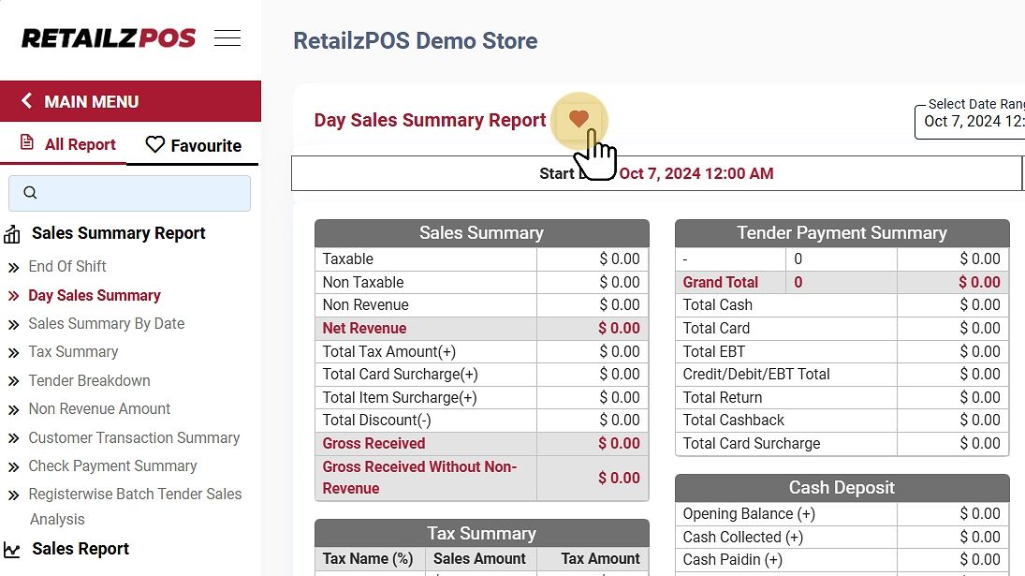Open the End Of Shift report
This screenshot has height=576, width=1025.
point(67,266)
